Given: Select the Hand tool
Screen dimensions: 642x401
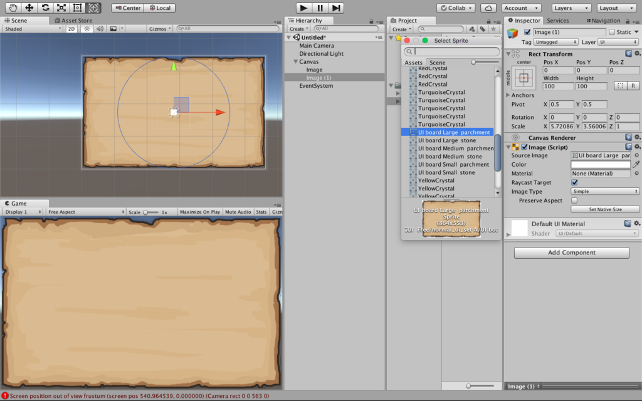Looking at the screenshot, I should [x=13, y=8].
